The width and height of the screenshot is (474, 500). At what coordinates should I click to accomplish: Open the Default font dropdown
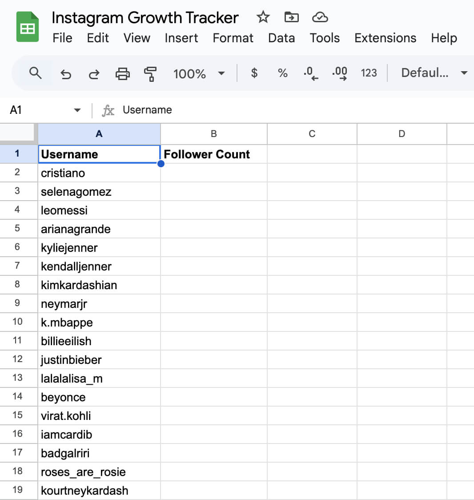click(434, 73)
